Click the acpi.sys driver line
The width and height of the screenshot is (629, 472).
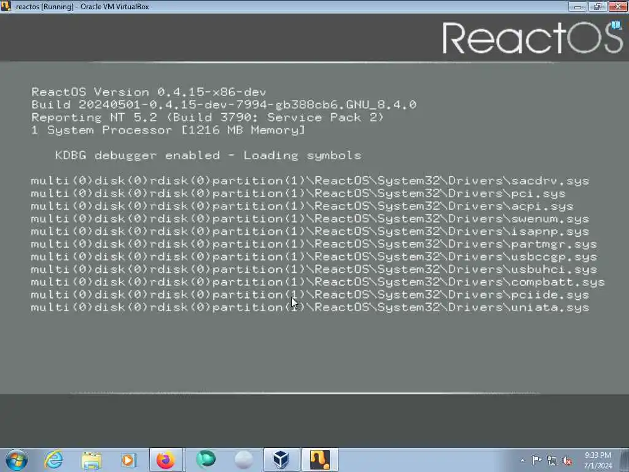click(302, 206)
